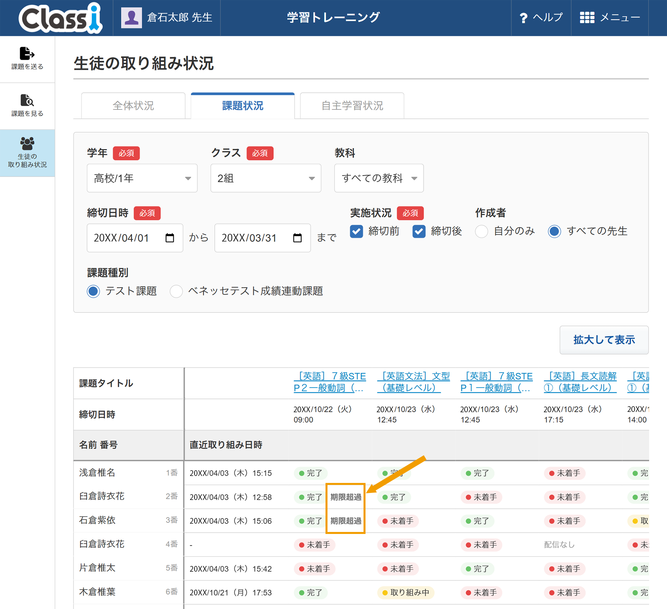The height and width of the screenshot is (609, 667).
Task: Click student name 片倉椎太
Action: tap(97, 568)
